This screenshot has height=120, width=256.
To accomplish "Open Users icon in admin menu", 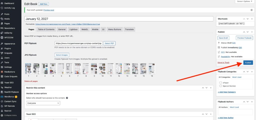I will pyautogui.click(x=2, y=58).
